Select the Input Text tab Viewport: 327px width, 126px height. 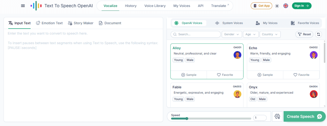point(19,23)
